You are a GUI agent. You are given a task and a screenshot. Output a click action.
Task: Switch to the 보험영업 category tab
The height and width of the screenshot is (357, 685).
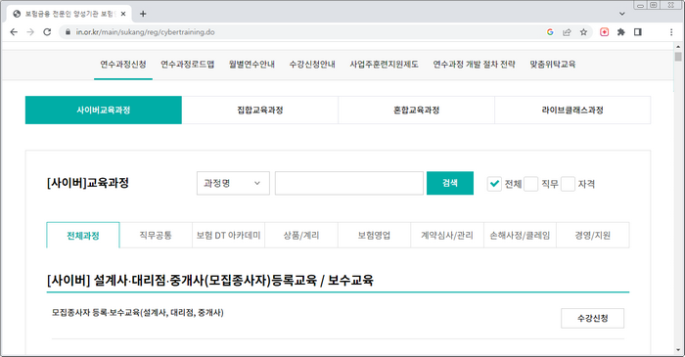pyautogui.click(x=374, y=236)
